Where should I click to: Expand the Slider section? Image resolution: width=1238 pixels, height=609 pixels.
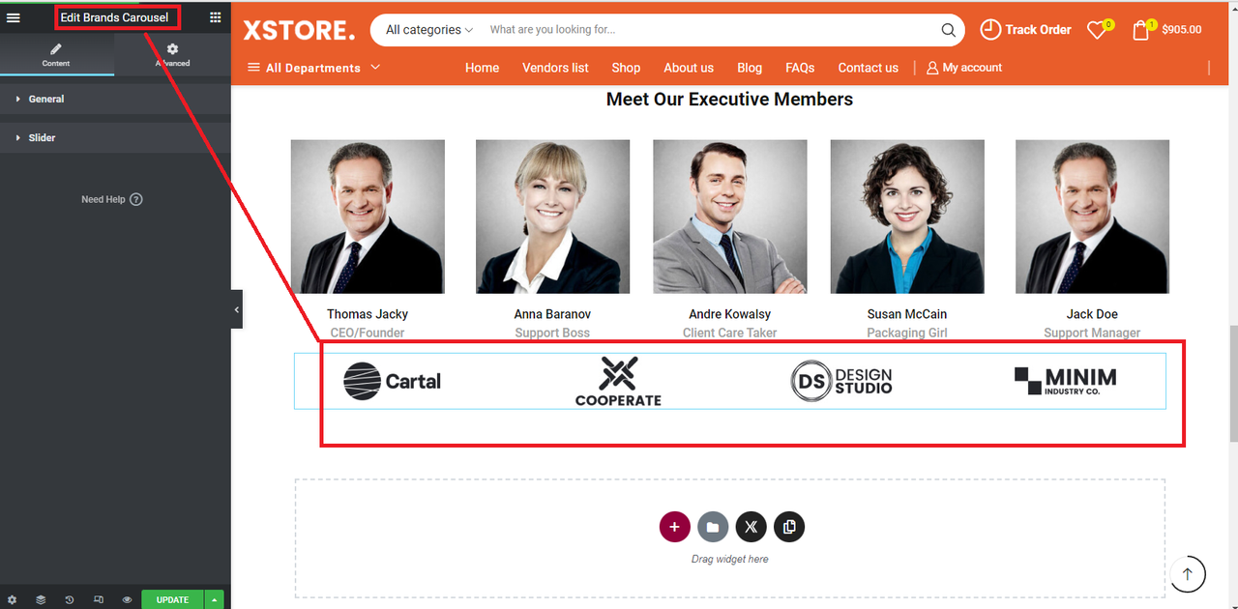coord(115,137)
